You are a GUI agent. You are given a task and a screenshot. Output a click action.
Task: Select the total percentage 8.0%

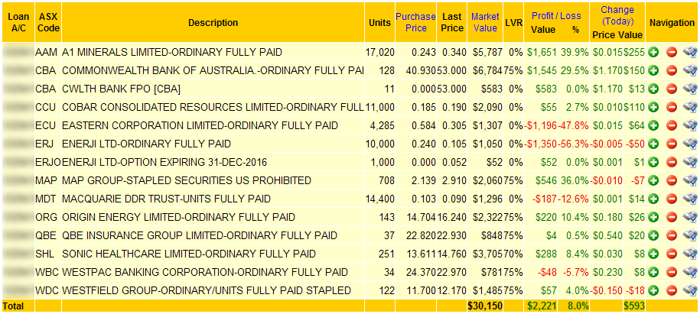point(578,306)
